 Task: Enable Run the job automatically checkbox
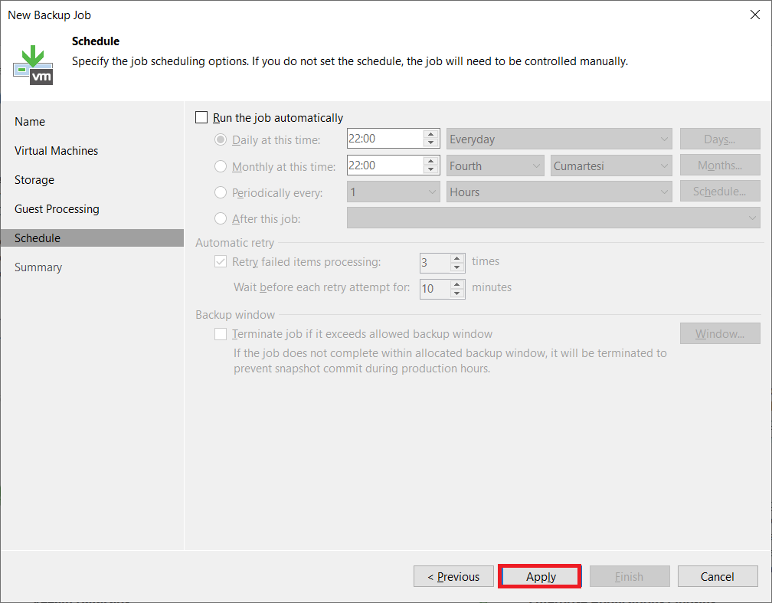click(x=202, y=118)
